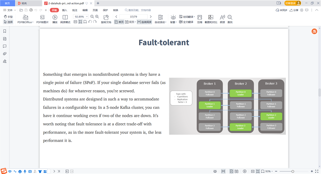Toggle fit page view

point(80,22)
